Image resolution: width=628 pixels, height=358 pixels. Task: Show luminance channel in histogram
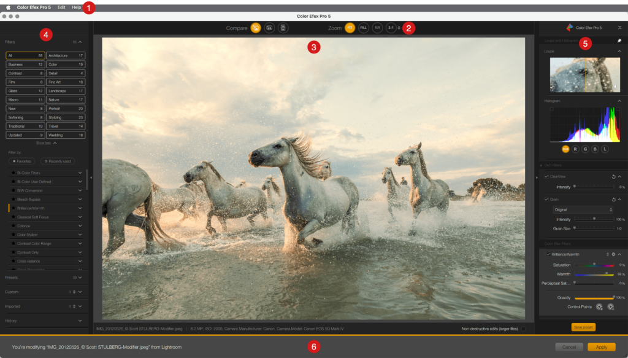[x=605, y=149]
